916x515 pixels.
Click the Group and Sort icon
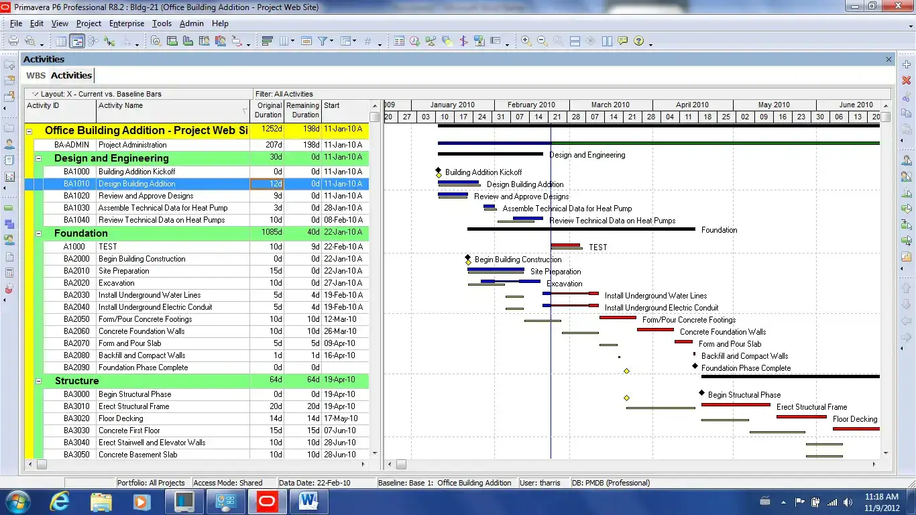[x=267, y=40]
